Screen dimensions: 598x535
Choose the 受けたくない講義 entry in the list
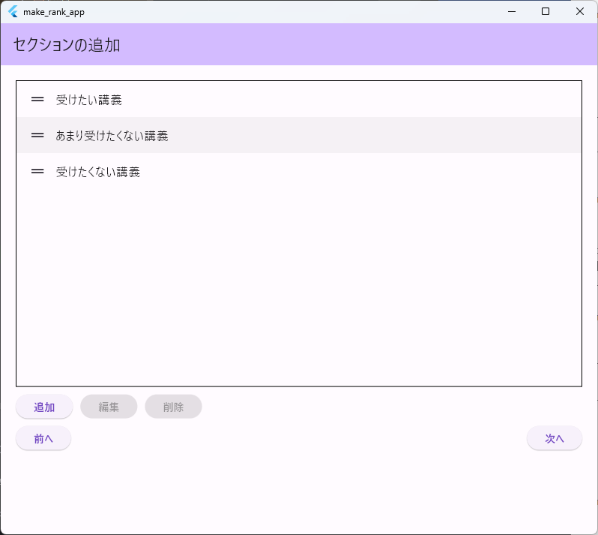click(x=98, y=172)
